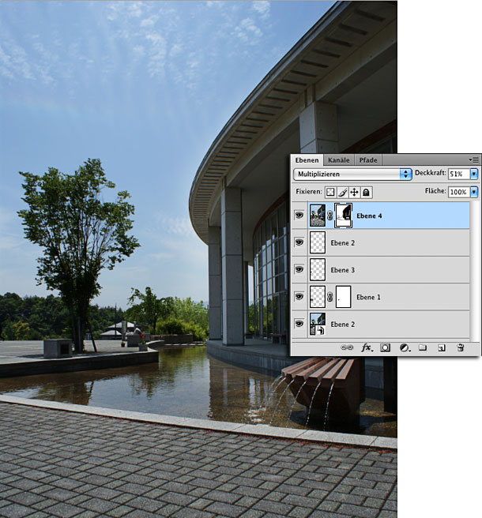Click the Fläche 100% input field
This screenshot has height=518, width=482.
pyautogui.click(x=459, y=192)
